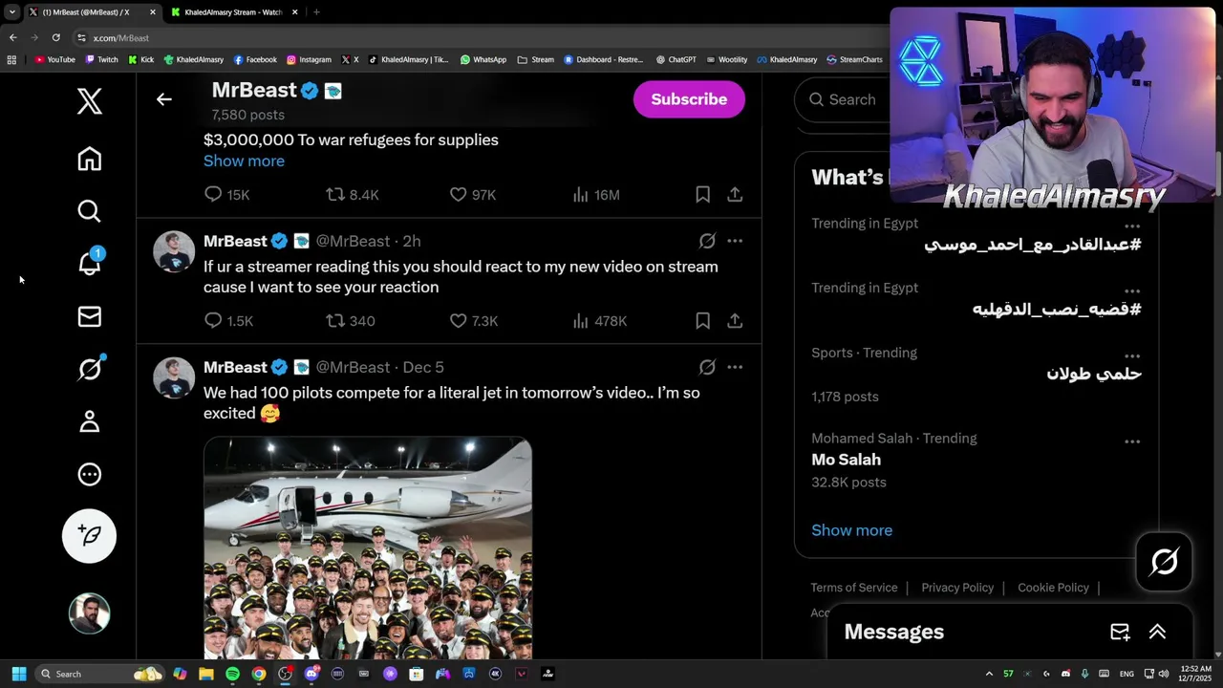Image resolution: width=1223 pixels, height=688 pixels.
Task: Open options for Sports trending topic
Action: coord(1132,355)
